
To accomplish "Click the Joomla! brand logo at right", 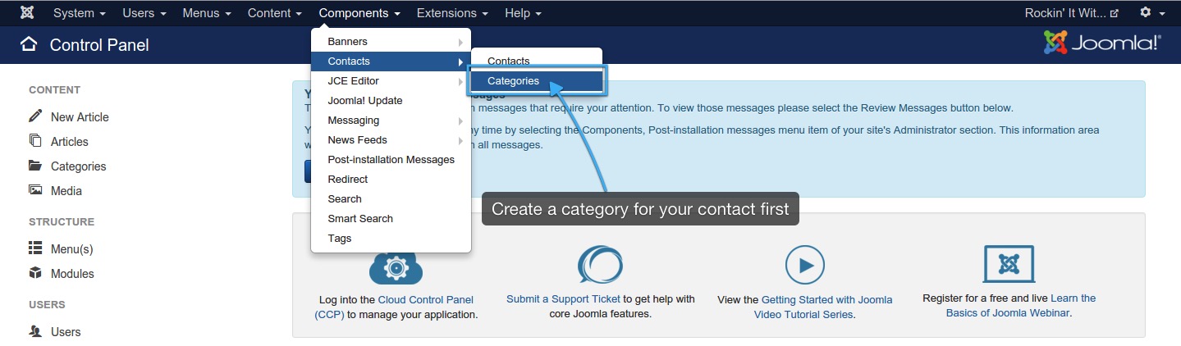I will point(1102,43).
